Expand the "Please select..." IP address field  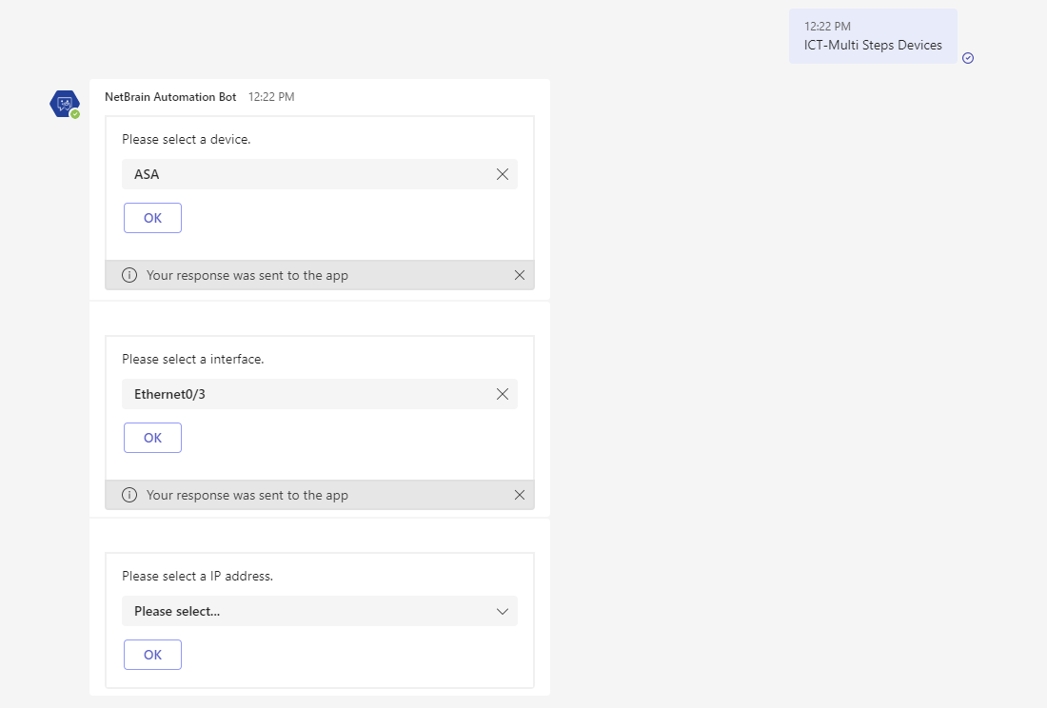point(305,611)
